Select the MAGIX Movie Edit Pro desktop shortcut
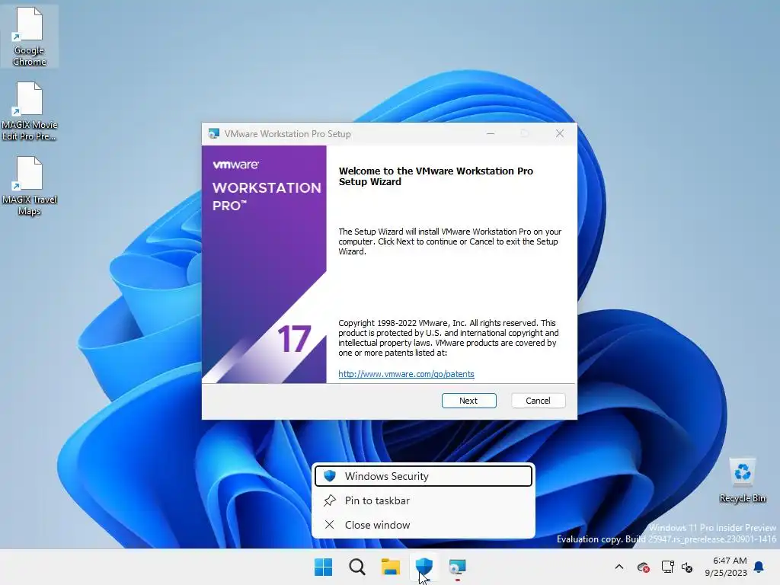This screenshot has width=780, height=585. pos(30,111)
